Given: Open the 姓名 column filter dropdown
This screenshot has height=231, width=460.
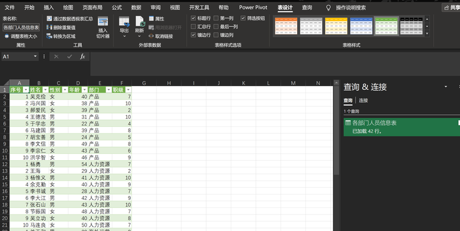Looking at the screenshot, I should 45,90.
